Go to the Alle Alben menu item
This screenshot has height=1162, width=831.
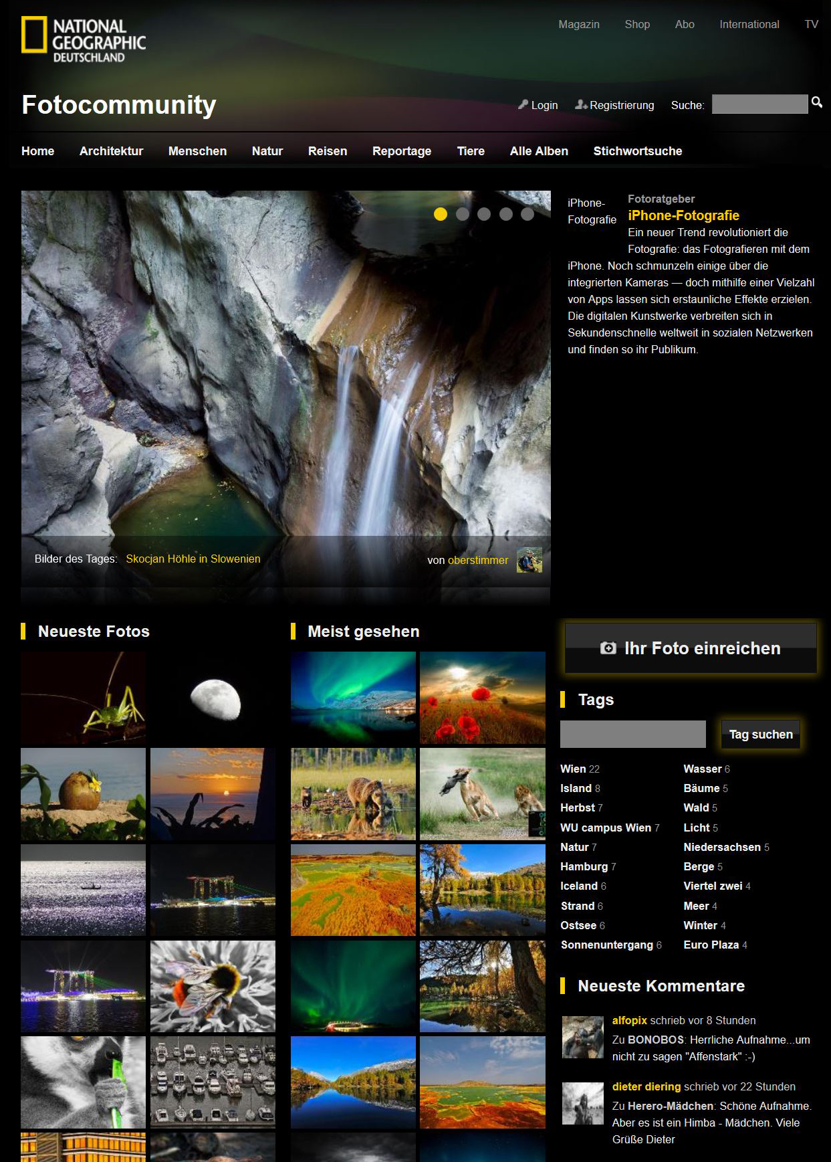(538, 151)
